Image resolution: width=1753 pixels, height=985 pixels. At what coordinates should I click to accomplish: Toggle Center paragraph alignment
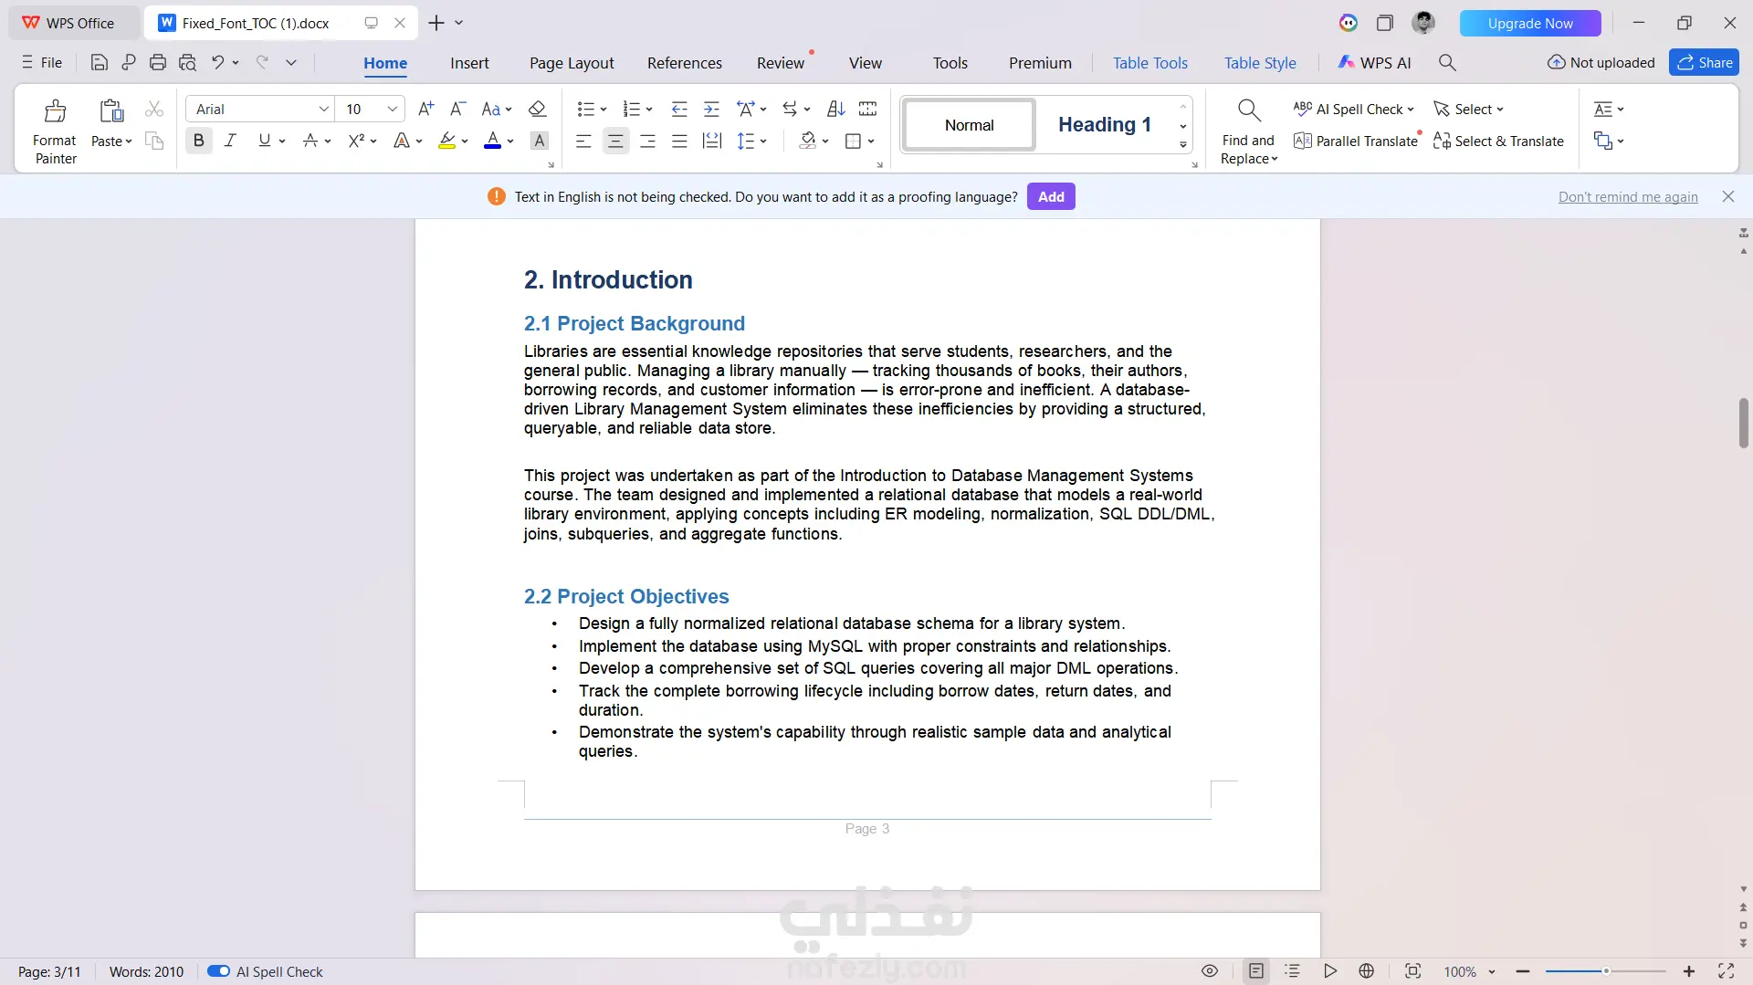tap(615, 141)
